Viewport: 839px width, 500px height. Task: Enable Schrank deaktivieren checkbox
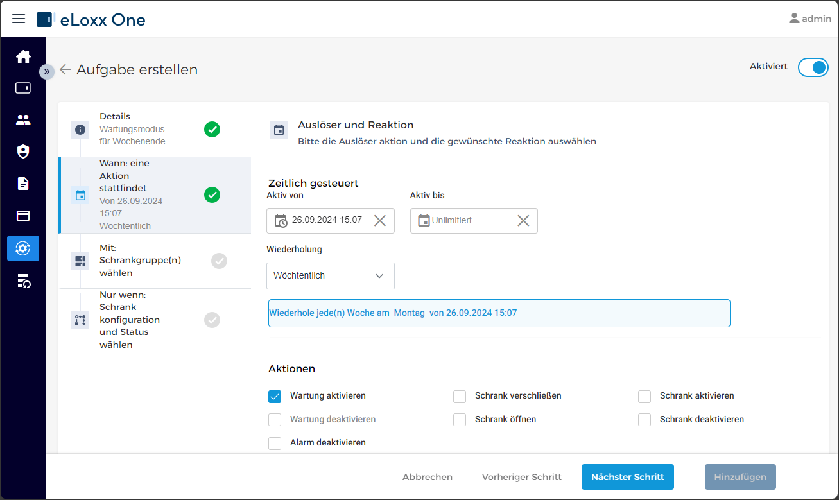coord(644,419)
